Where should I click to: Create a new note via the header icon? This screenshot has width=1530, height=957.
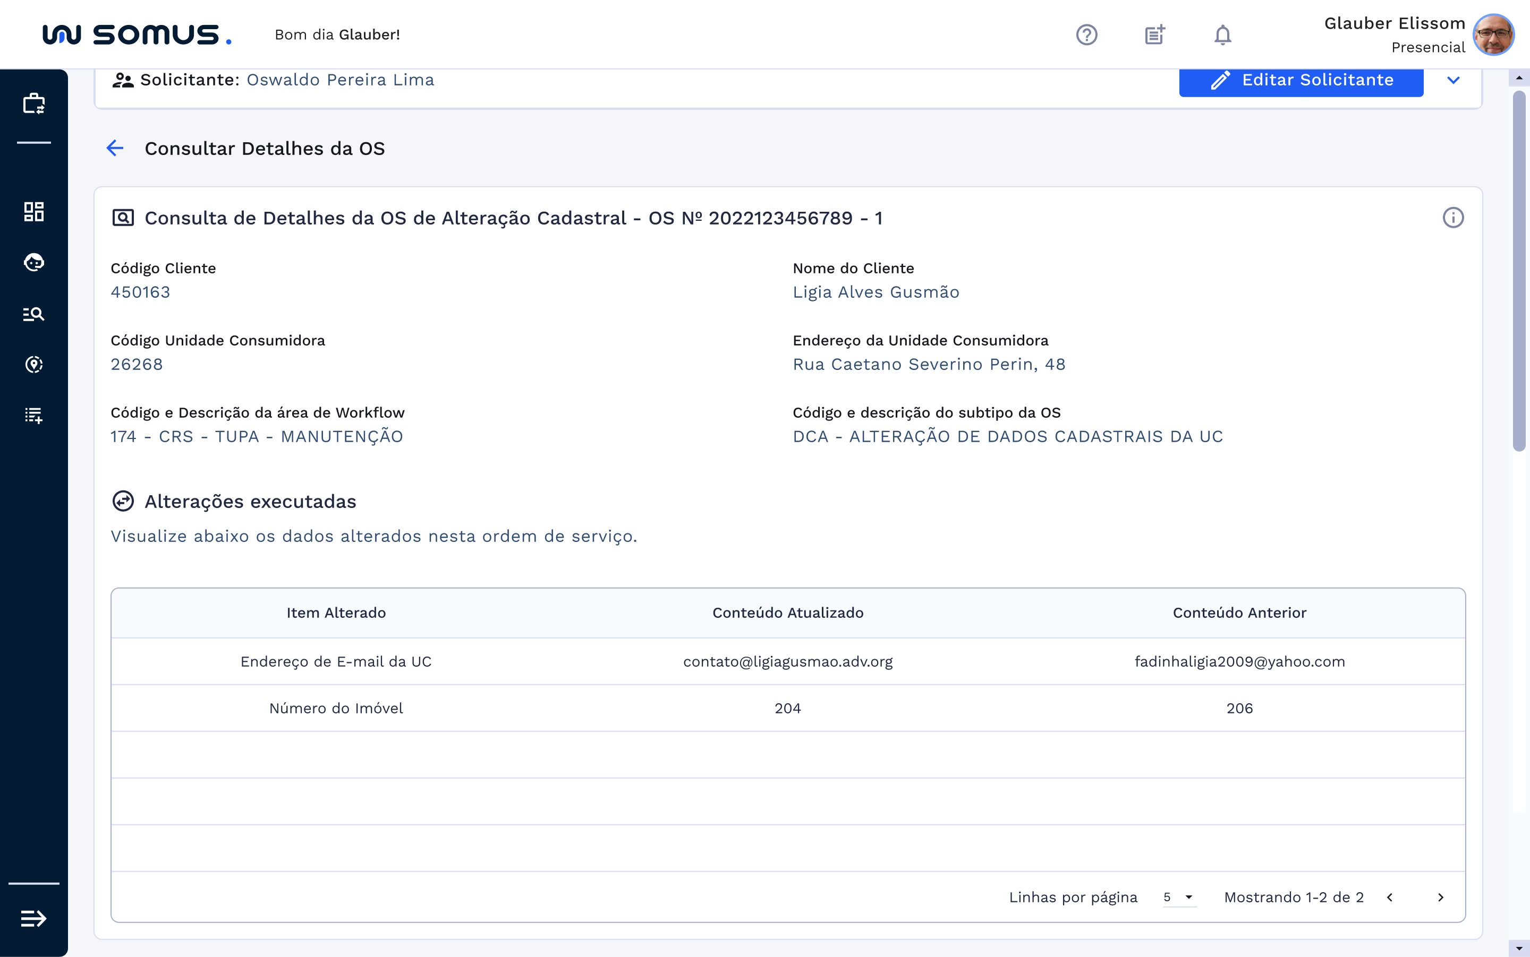point(1154,34)
